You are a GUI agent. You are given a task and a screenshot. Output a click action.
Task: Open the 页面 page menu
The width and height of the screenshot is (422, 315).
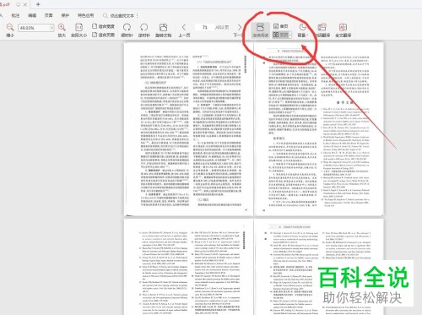coord(49,15)
